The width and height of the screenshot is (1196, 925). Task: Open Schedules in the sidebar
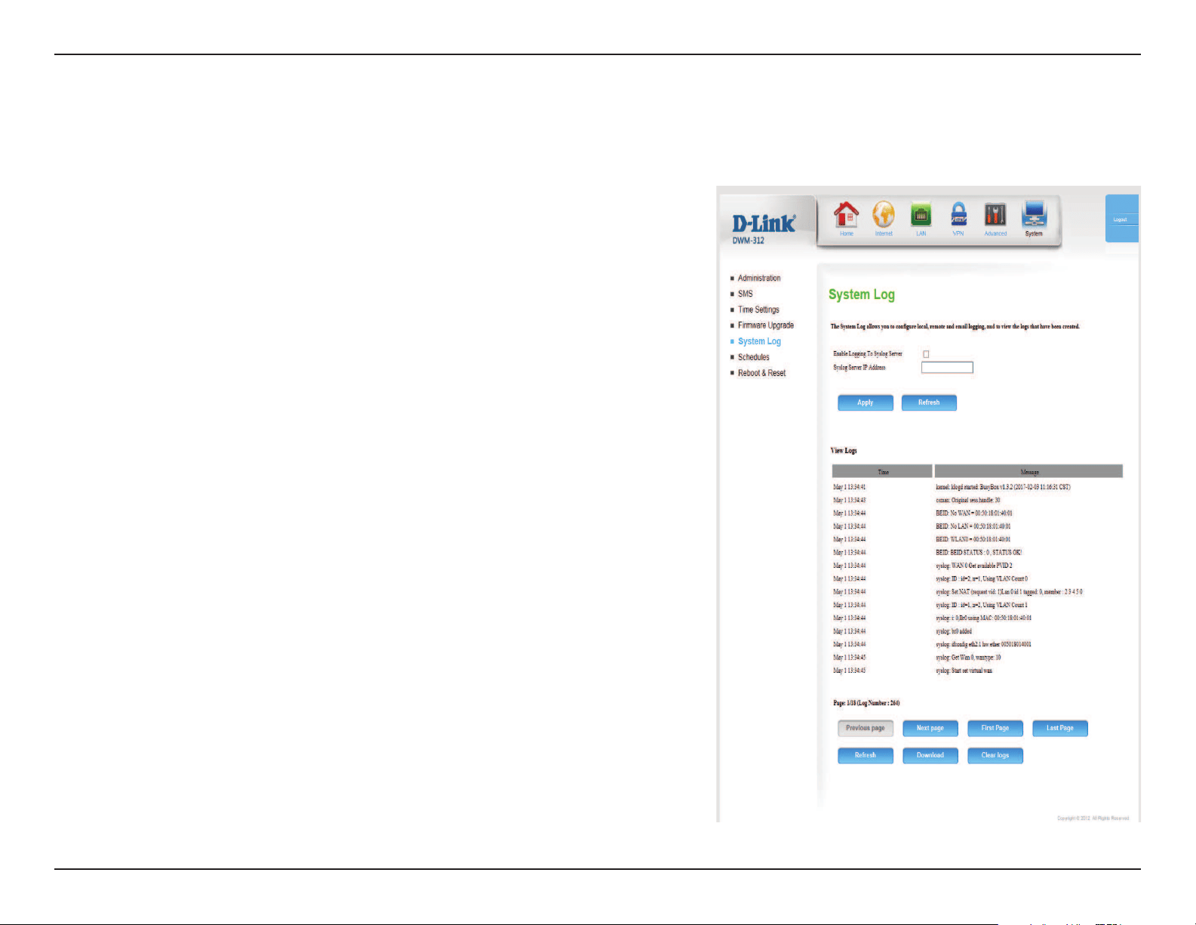coord(754,357)
